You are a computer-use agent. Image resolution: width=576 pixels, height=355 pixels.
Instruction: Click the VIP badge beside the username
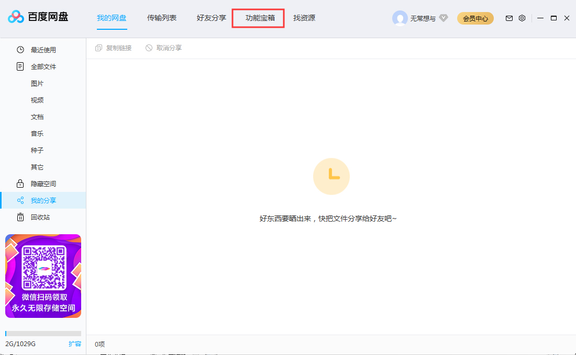point(443,18)
